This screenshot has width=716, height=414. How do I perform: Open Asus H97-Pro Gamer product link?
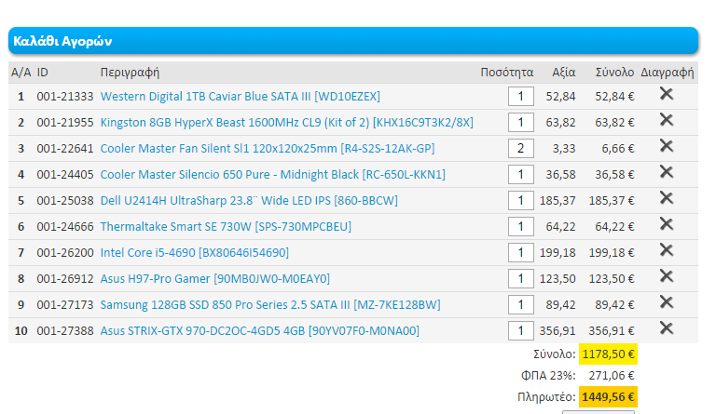(215, 278)
